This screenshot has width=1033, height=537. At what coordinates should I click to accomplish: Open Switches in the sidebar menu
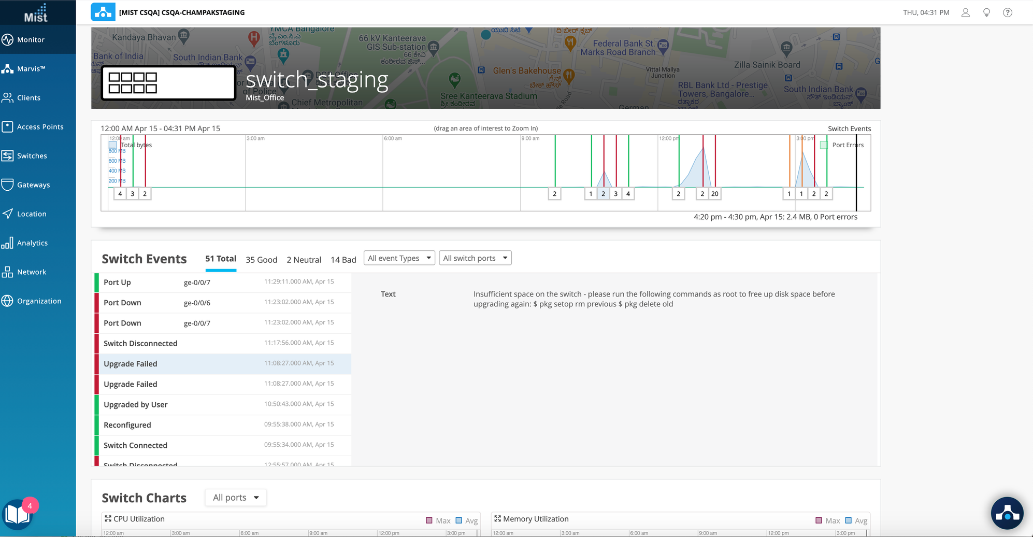click(32, 156)
